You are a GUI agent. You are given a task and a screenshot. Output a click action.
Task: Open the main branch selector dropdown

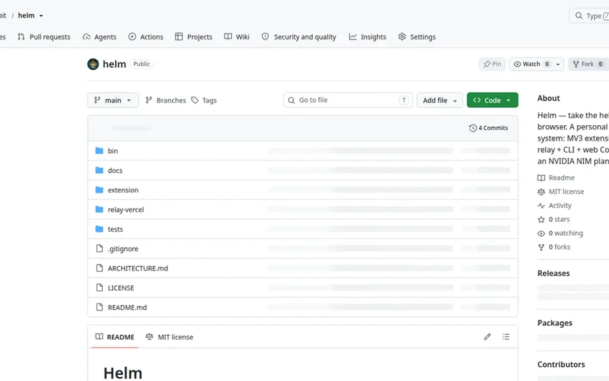[x=113, y=100]
